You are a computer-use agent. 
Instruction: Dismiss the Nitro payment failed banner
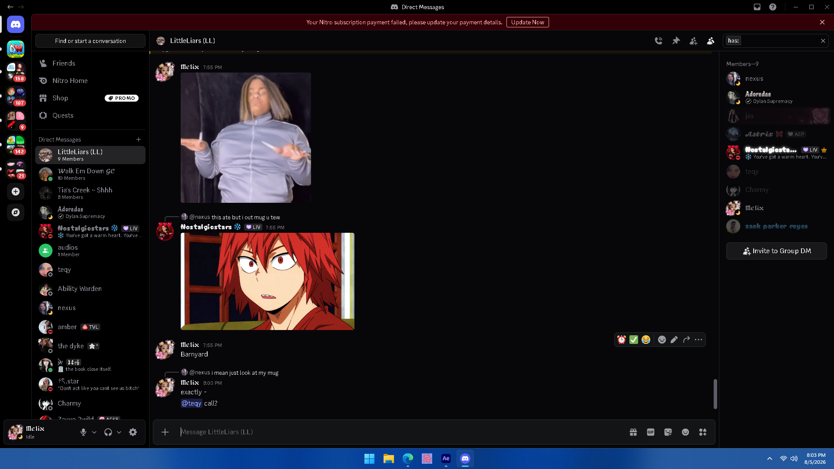point(822,22)
